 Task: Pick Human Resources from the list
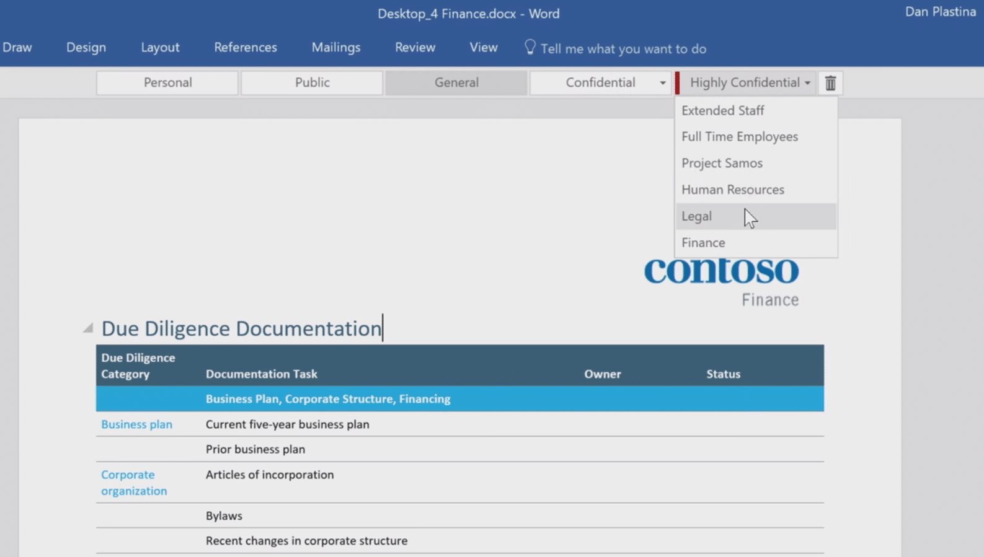coord(756,190)
